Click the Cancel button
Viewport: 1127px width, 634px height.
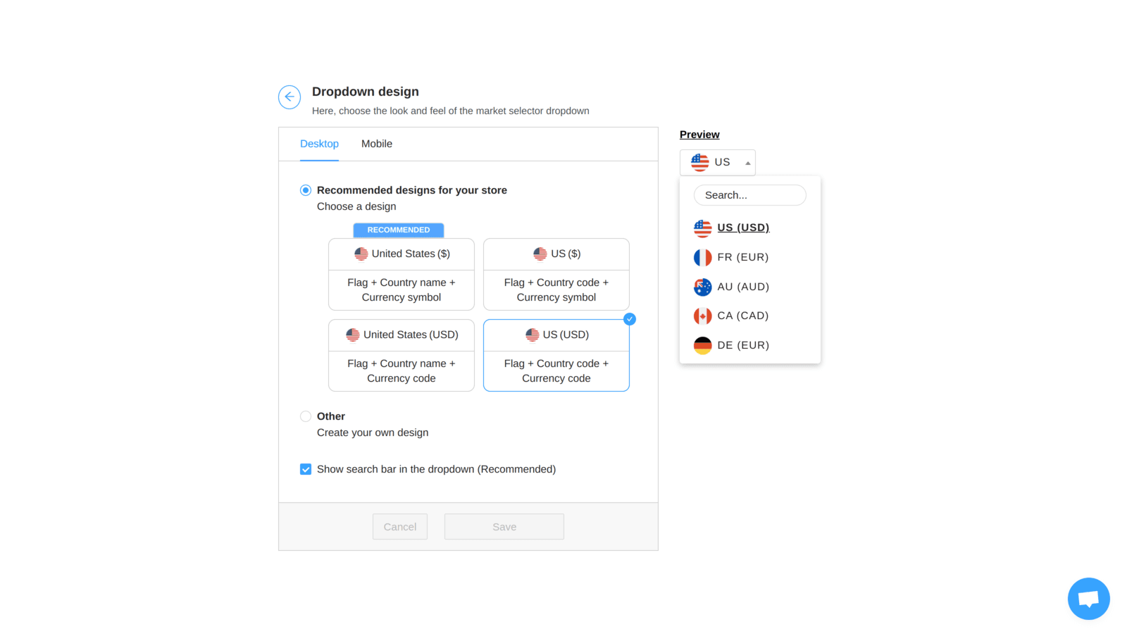tap(399, 526)
